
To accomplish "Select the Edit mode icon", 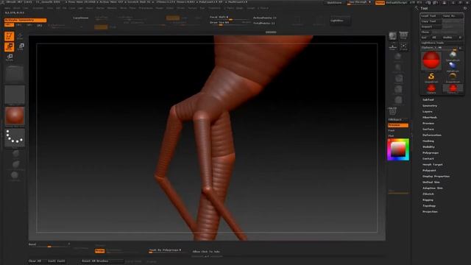I will (10, 36).
